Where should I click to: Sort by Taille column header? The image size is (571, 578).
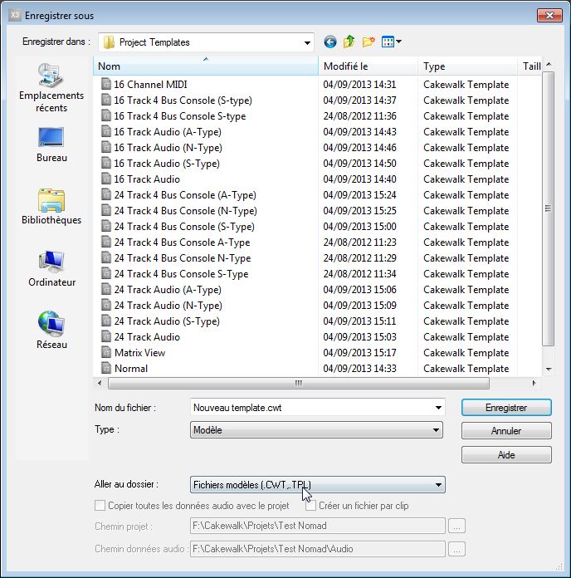click(530, 66)
